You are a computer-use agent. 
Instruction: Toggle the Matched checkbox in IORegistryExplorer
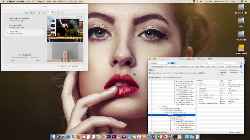pos(218,72)
